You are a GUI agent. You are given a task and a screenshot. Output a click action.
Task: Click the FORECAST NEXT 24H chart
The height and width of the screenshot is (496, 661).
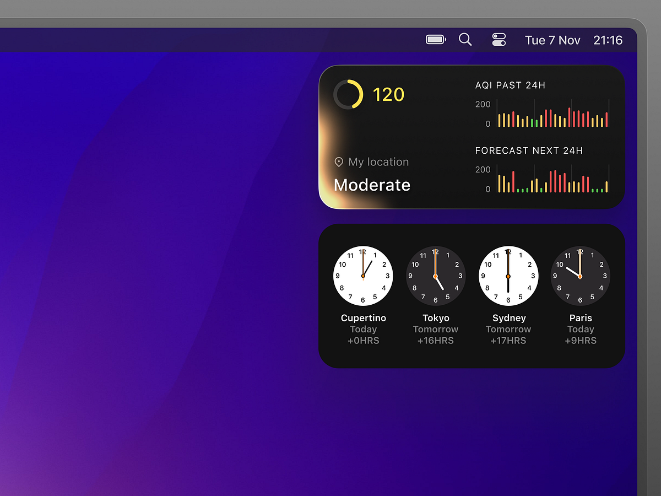(x=551, y=181)
